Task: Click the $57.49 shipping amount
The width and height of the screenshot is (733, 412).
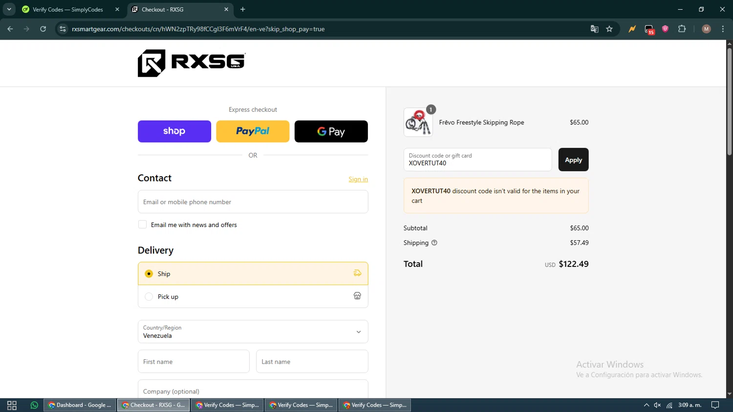Action: click(579, 243)
